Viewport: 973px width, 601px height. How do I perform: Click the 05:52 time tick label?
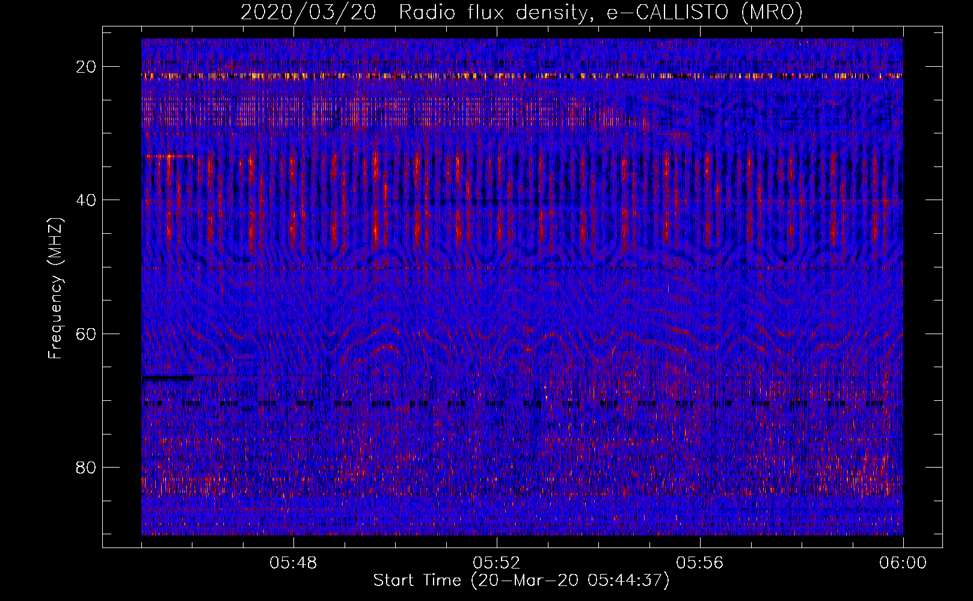pos(497,563)
